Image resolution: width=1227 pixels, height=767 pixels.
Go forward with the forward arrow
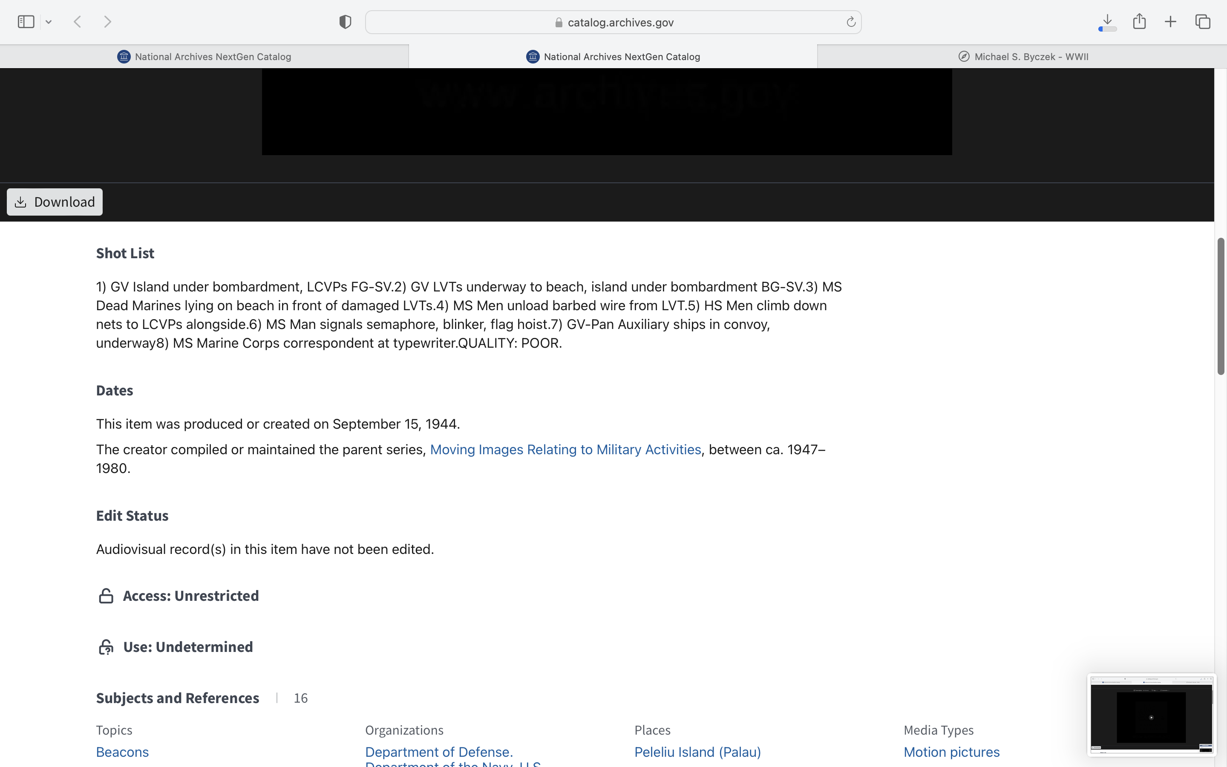tap(107, 22)
